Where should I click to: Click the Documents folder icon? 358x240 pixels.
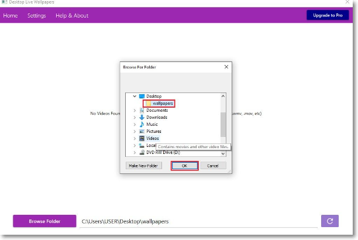point(142,111)
